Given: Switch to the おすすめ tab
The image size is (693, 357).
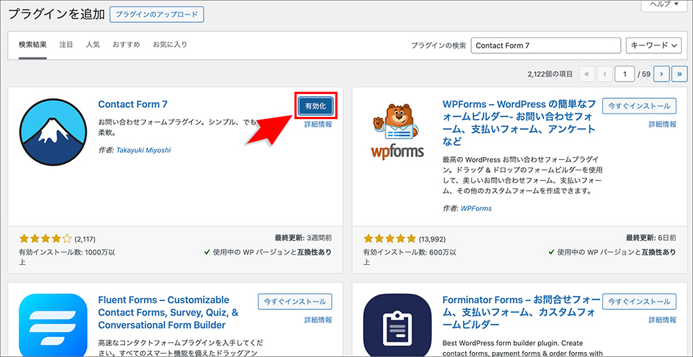Looking at the screenshot, I should tap(126, 44).
